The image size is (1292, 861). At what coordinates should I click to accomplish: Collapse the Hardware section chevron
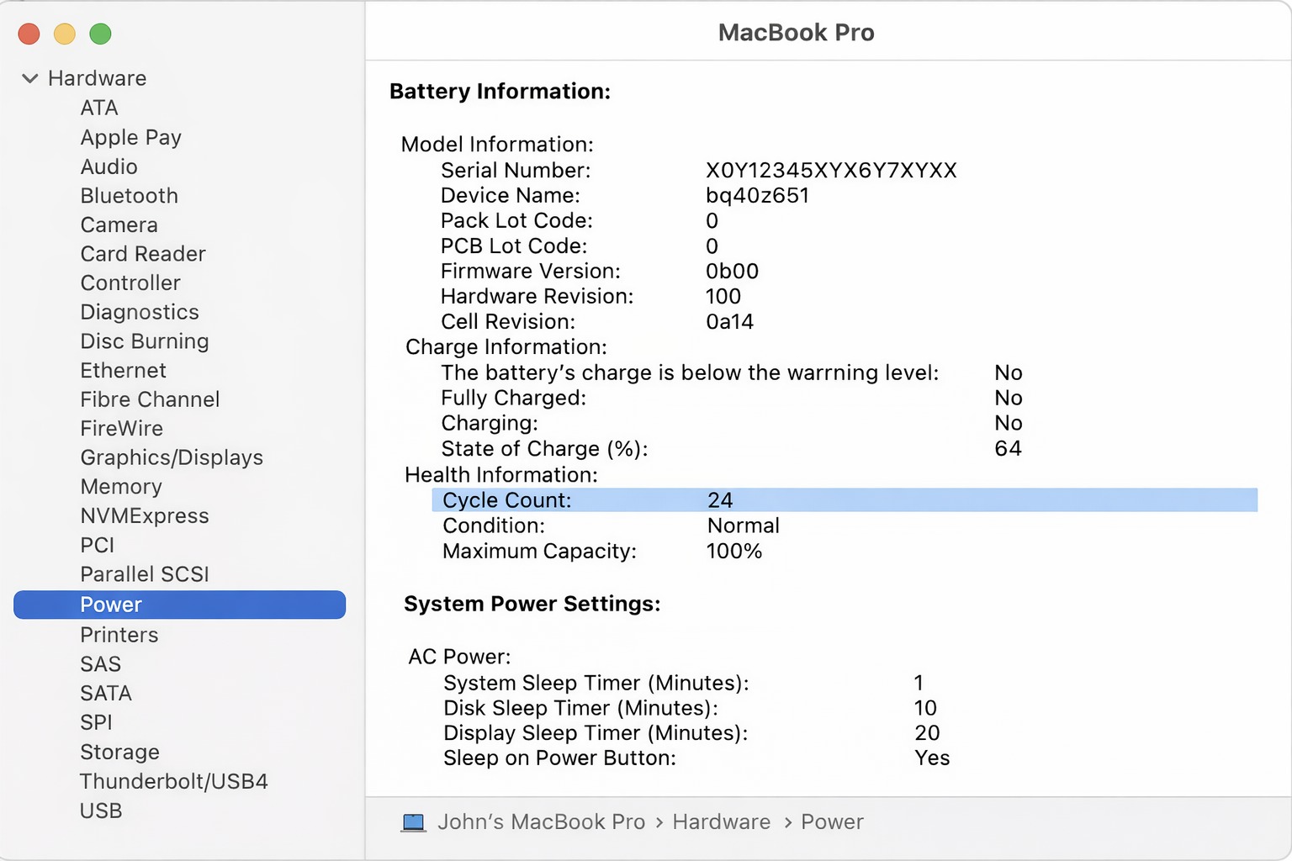click(x=29, y=78)
